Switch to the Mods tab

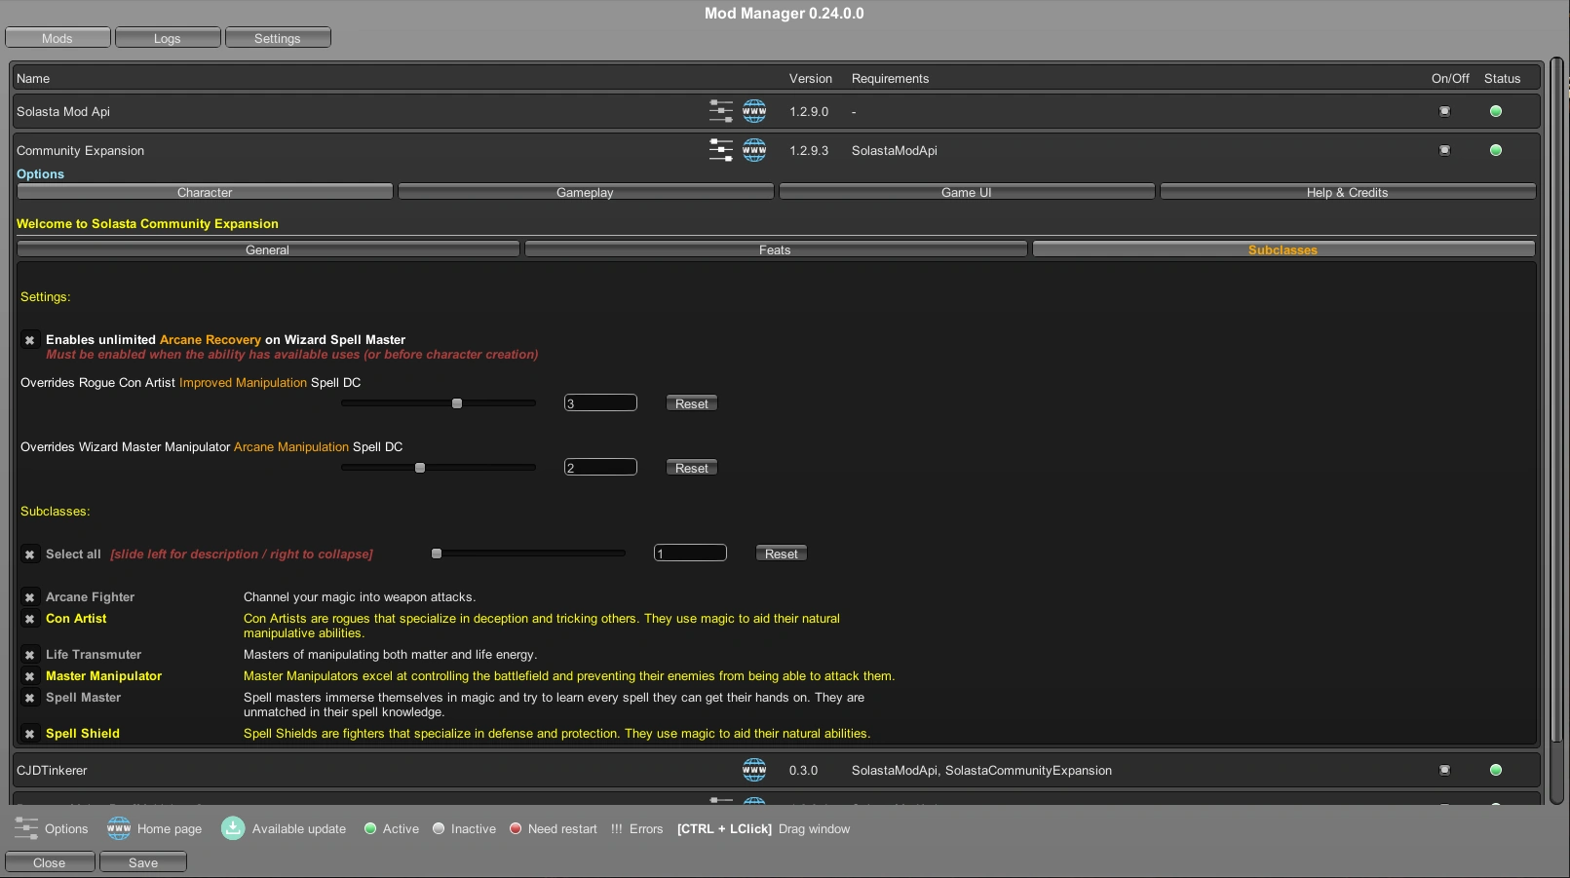click(x=57, y=38)
